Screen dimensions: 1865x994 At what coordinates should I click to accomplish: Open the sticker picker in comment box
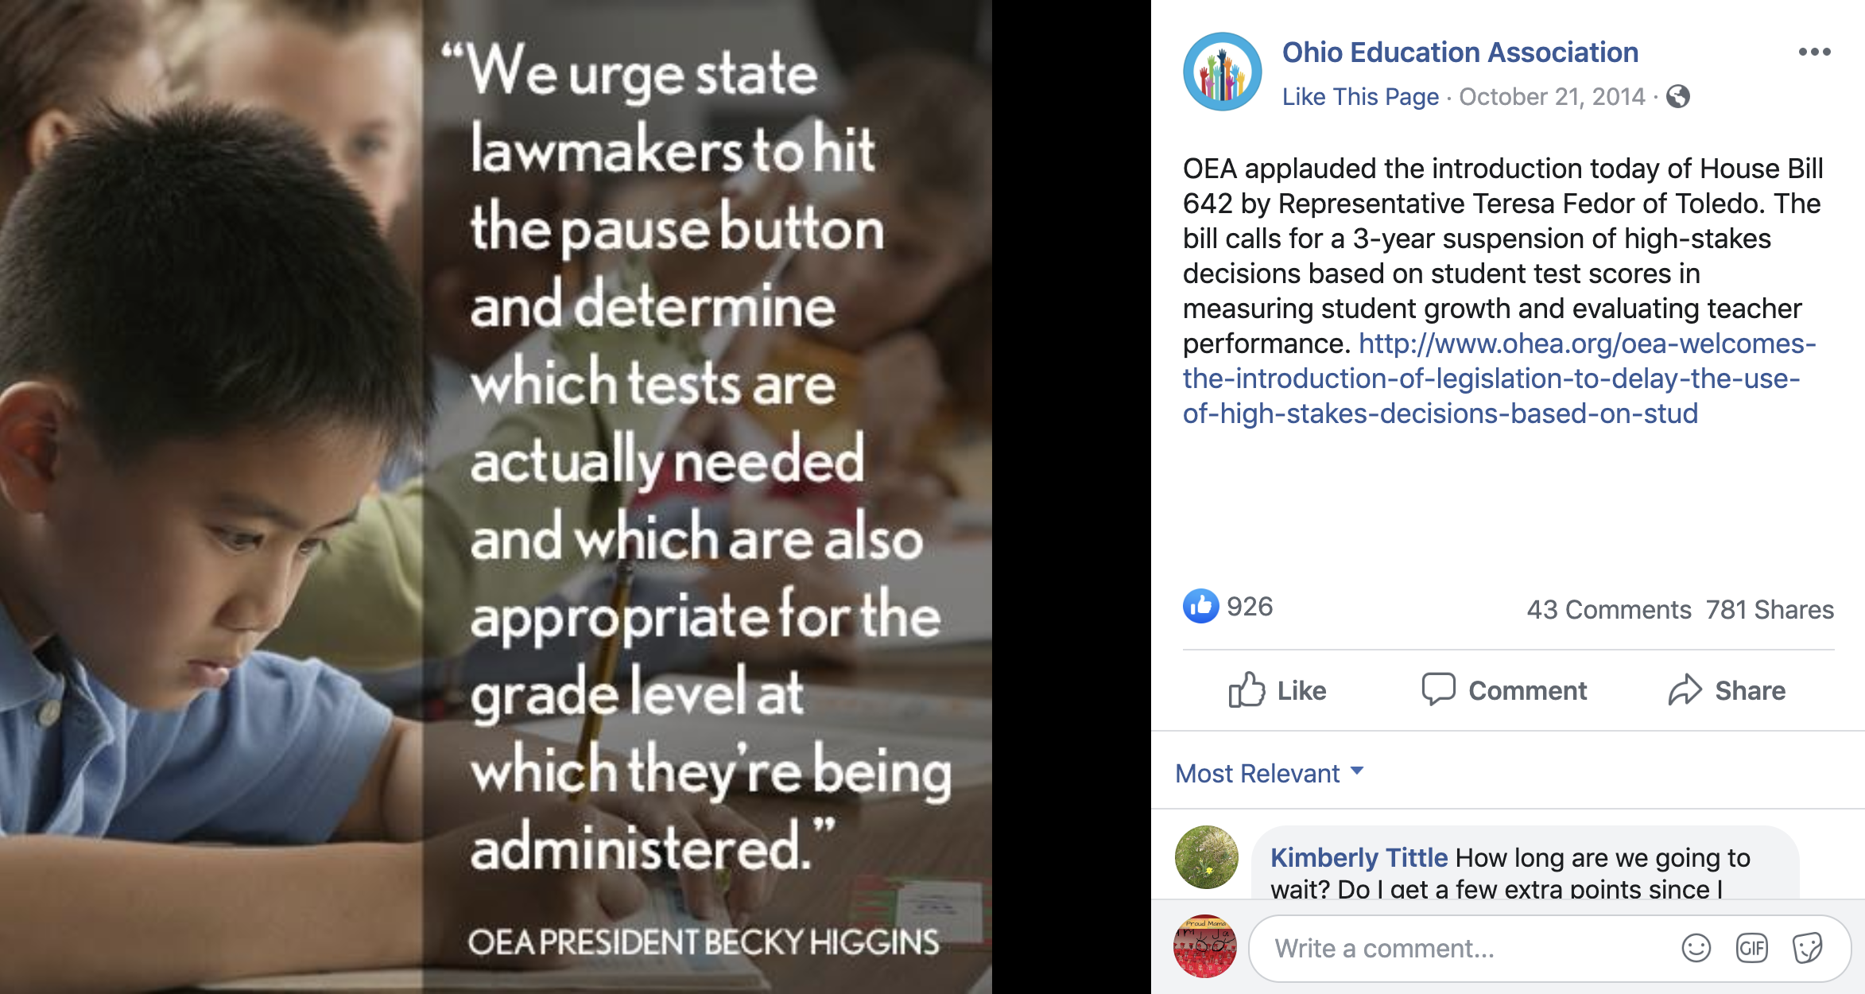[1807, 948]
